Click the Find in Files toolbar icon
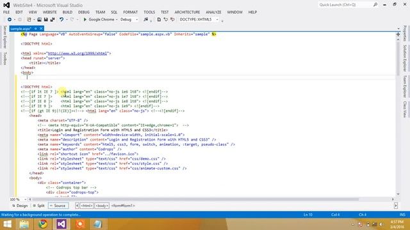The height and width of the screenshot is (230, 410). [x=145, y=20]
